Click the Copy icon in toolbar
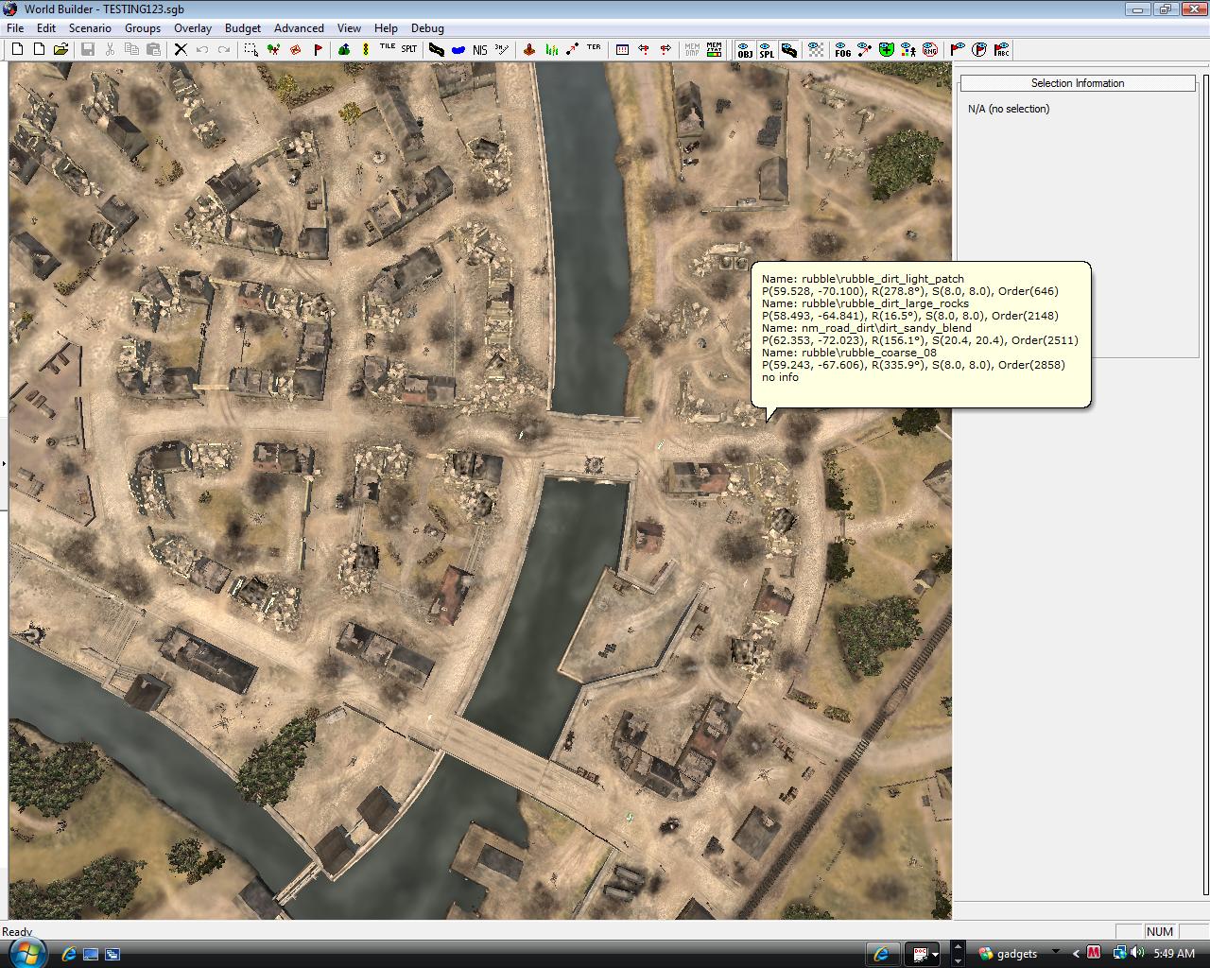 (131, 49)
